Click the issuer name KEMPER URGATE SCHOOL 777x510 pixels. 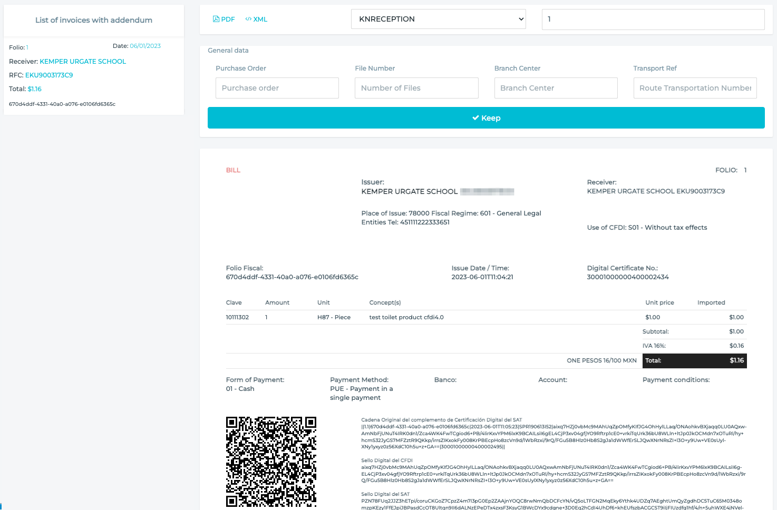pos(410,192)
